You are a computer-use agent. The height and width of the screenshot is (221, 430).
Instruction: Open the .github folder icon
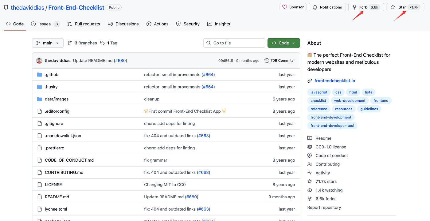(x=39, y=75)
